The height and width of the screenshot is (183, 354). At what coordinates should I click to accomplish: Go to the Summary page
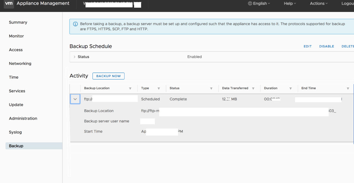(x=18, y=22)
